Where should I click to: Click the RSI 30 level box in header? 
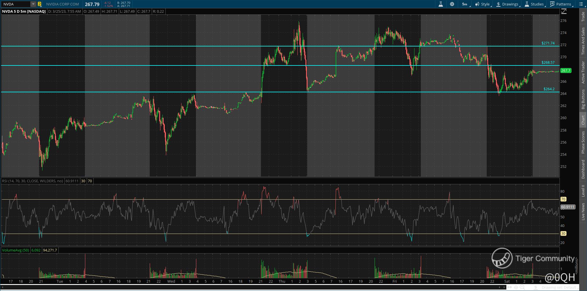[x=83, y=181]
